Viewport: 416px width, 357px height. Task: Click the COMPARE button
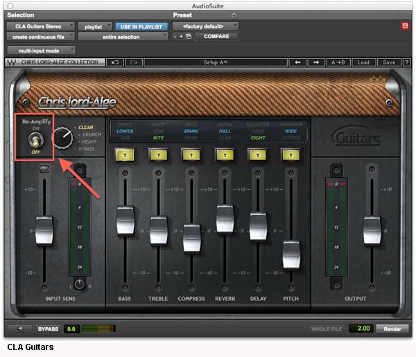tap(216, 36)
